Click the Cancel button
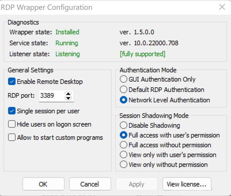231x196 pixels. 90,184
